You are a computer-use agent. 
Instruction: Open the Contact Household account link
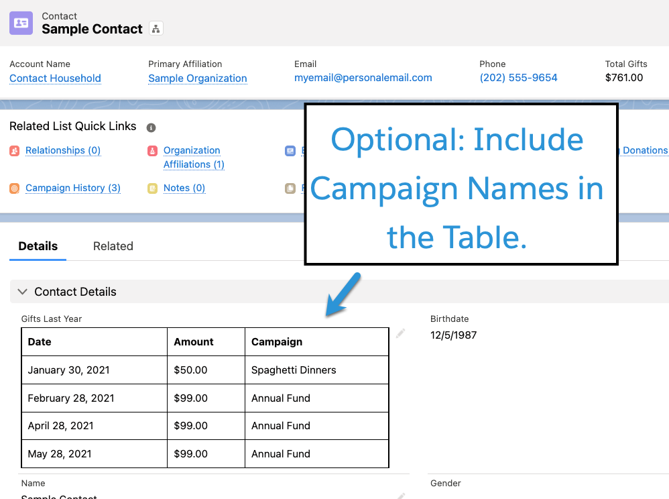point(55,78)
